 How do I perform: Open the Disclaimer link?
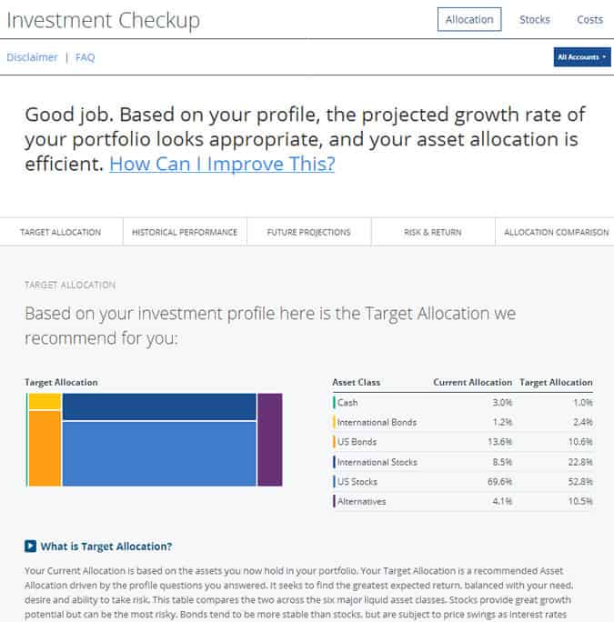tap(32, 57)
